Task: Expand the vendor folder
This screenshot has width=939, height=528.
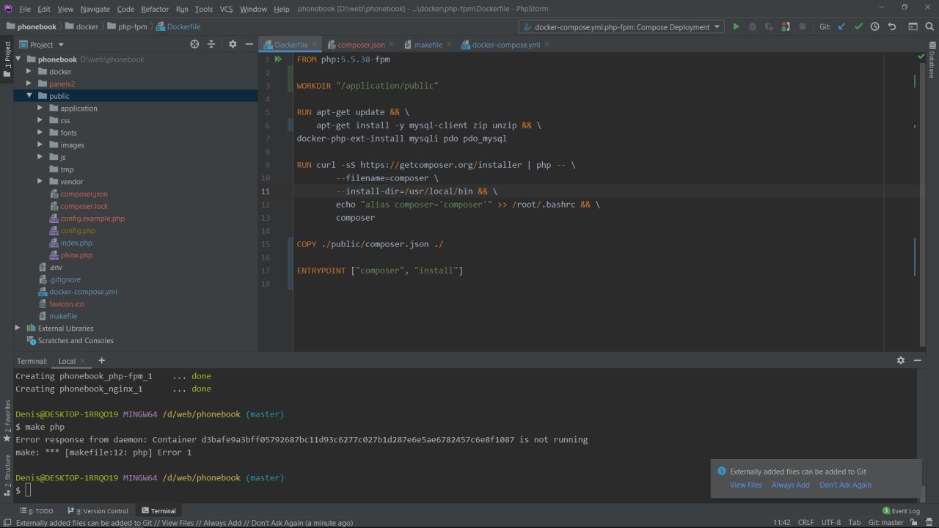Action: coord(40,181)
